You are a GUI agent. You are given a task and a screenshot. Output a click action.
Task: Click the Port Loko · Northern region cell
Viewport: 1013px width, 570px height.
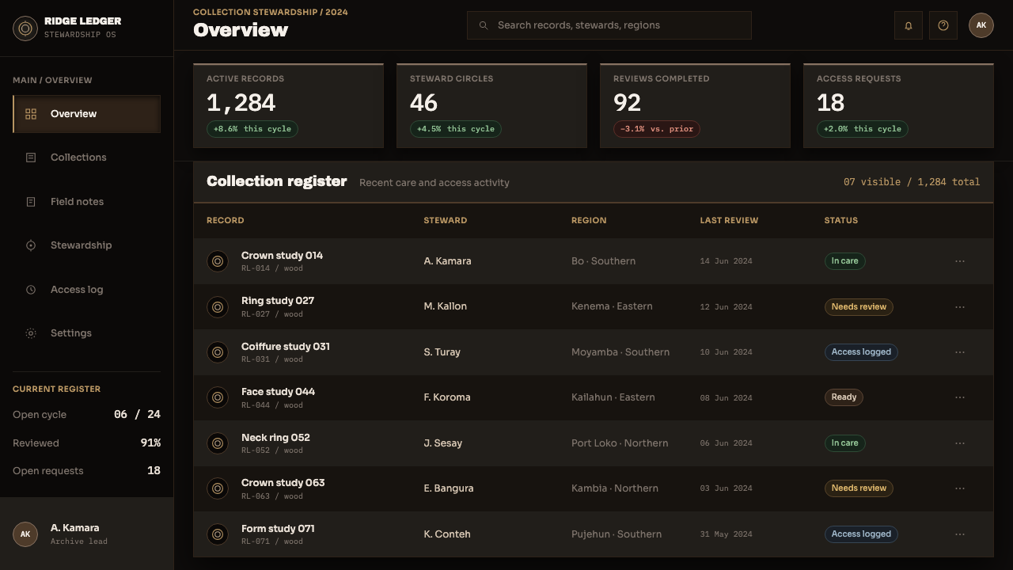click(x=620, y=443)
